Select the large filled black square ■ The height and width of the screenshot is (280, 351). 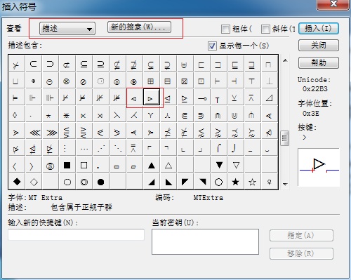coord(67,165)
